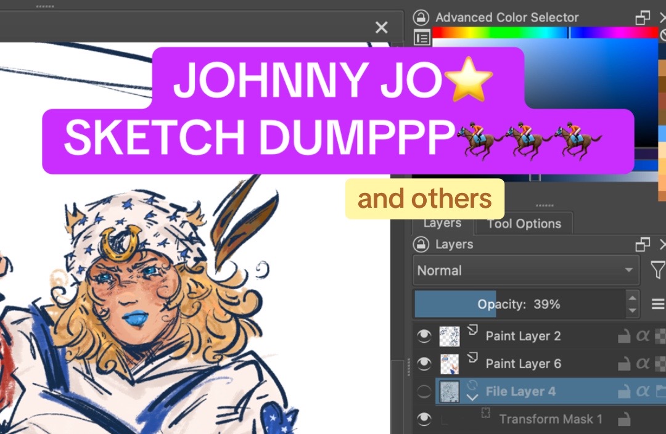
Task: Open color selector settings list icon
Action: point(422,38)
